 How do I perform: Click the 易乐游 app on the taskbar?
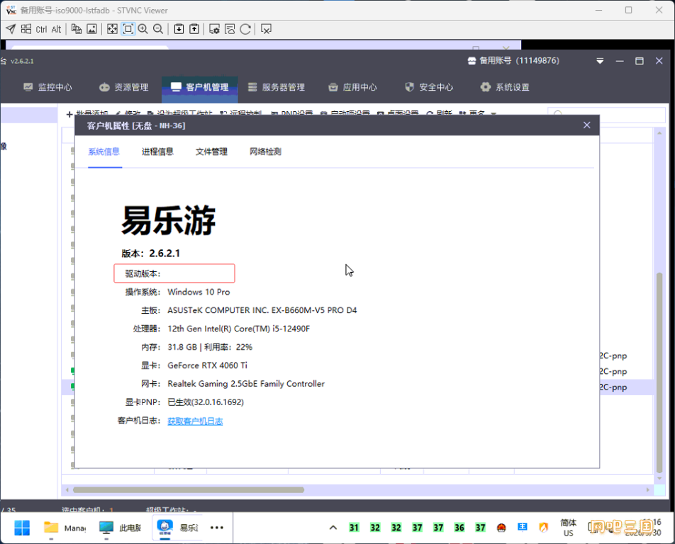click(x=177, y=527)
